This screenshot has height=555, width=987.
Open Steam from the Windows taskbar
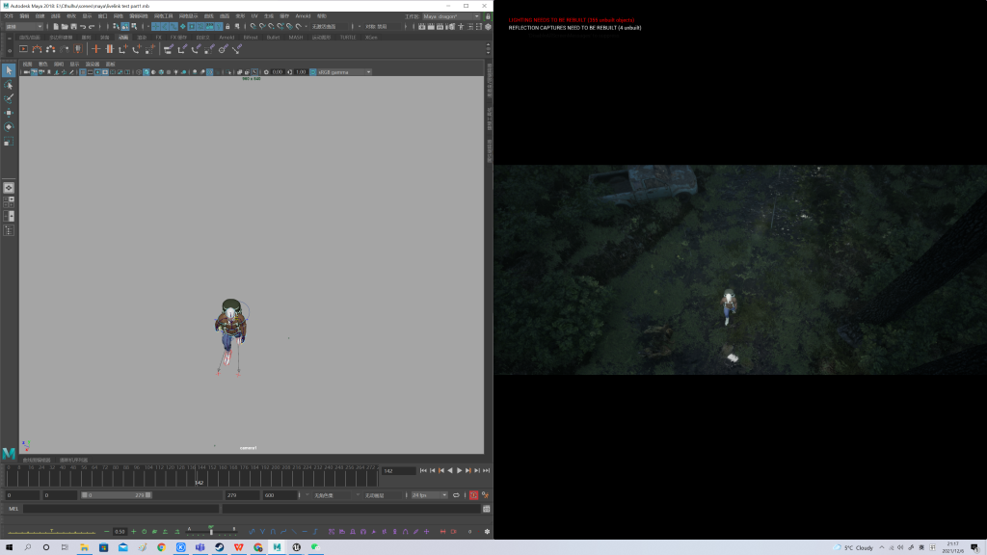coord(219,547)
